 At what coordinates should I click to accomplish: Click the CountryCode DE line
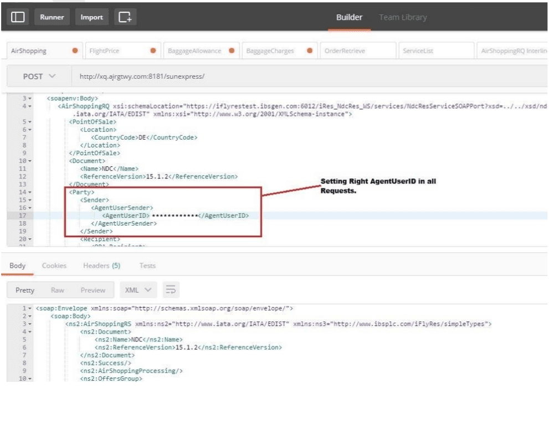(x=144, y=137)
